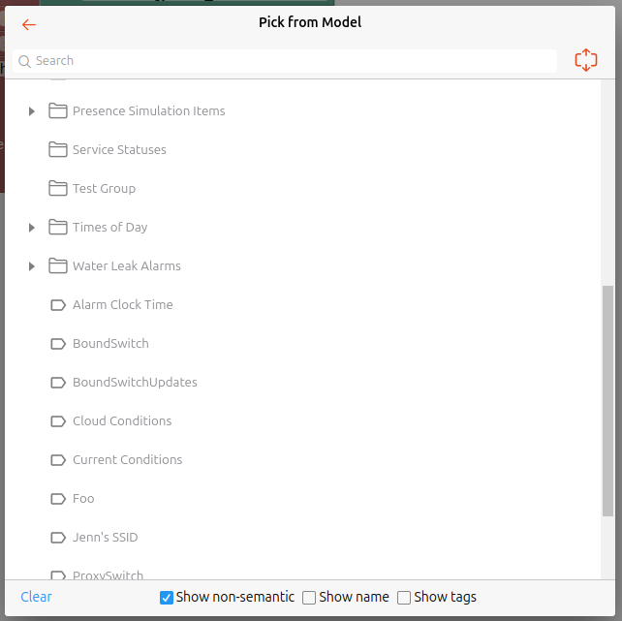Click the Test Group folder icon

(x=58, y=188)
